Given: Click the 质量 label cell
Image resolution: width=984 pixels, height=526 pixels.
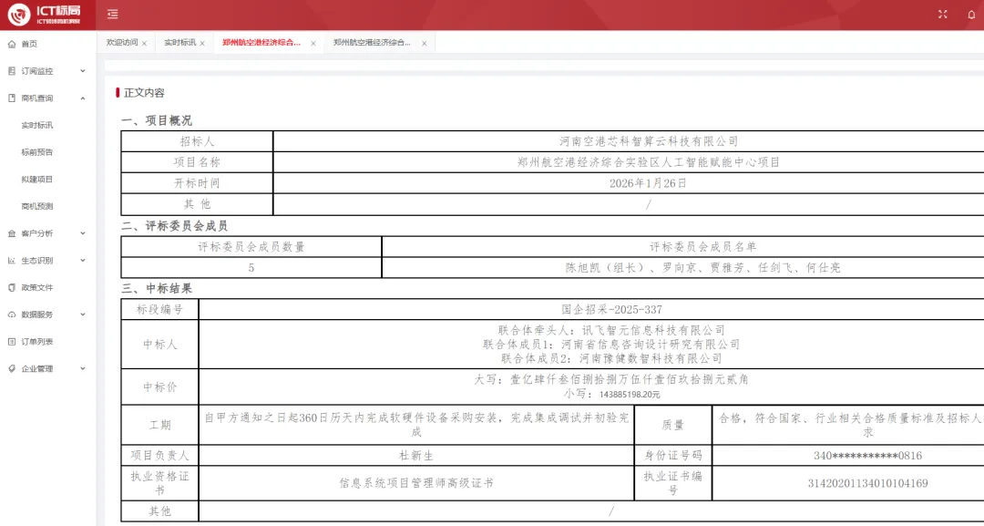Looking at the screenshot, I should 673,425.
